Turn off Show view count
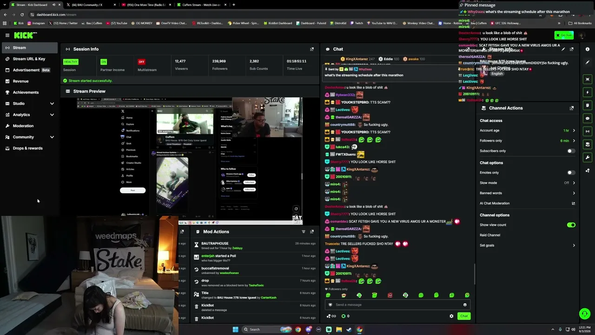The width and height of the screenshot is (595, 335). (x=571, y=225)
